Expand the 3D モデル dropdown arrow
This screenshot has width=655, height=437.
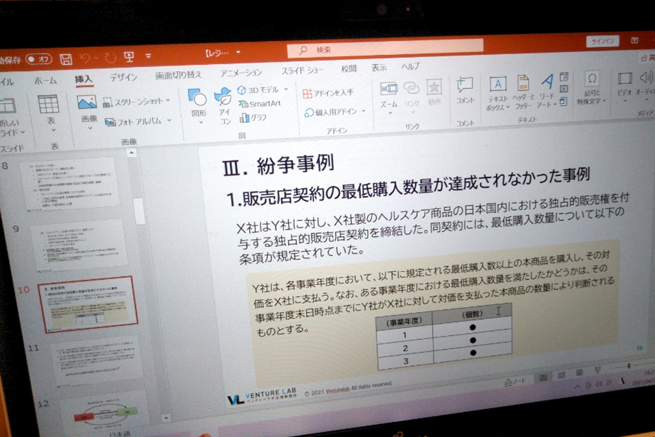point(286,89)
